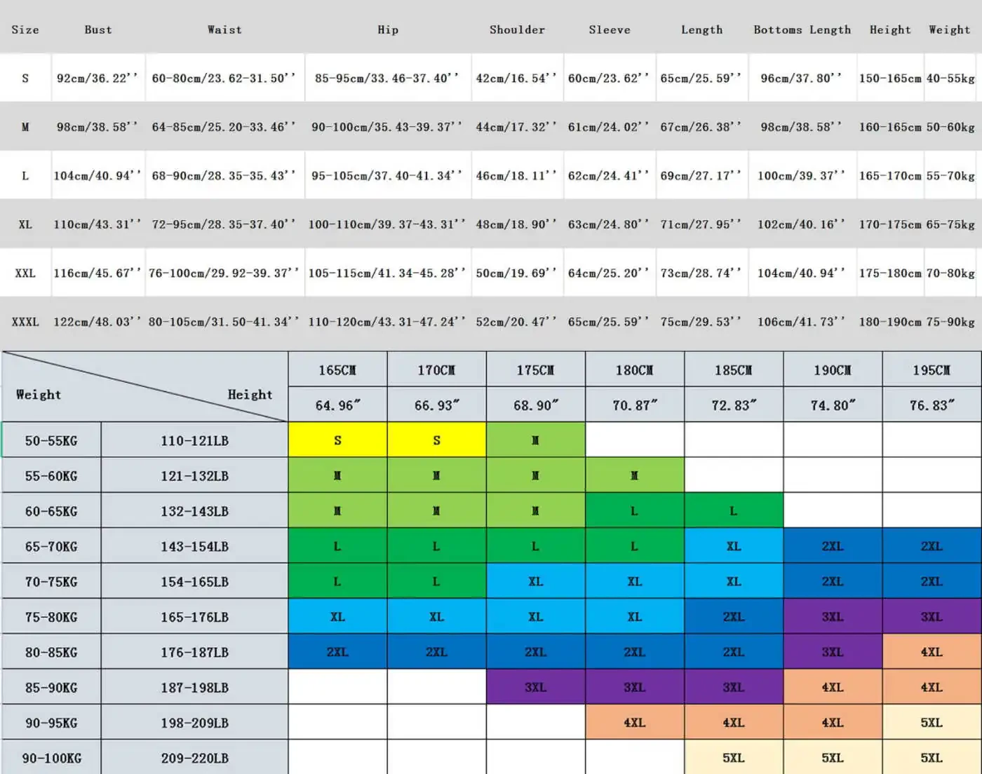Click the 50-55KG weight row label
The width and height of the screenshot is (982, 774).
pos(51,441)
